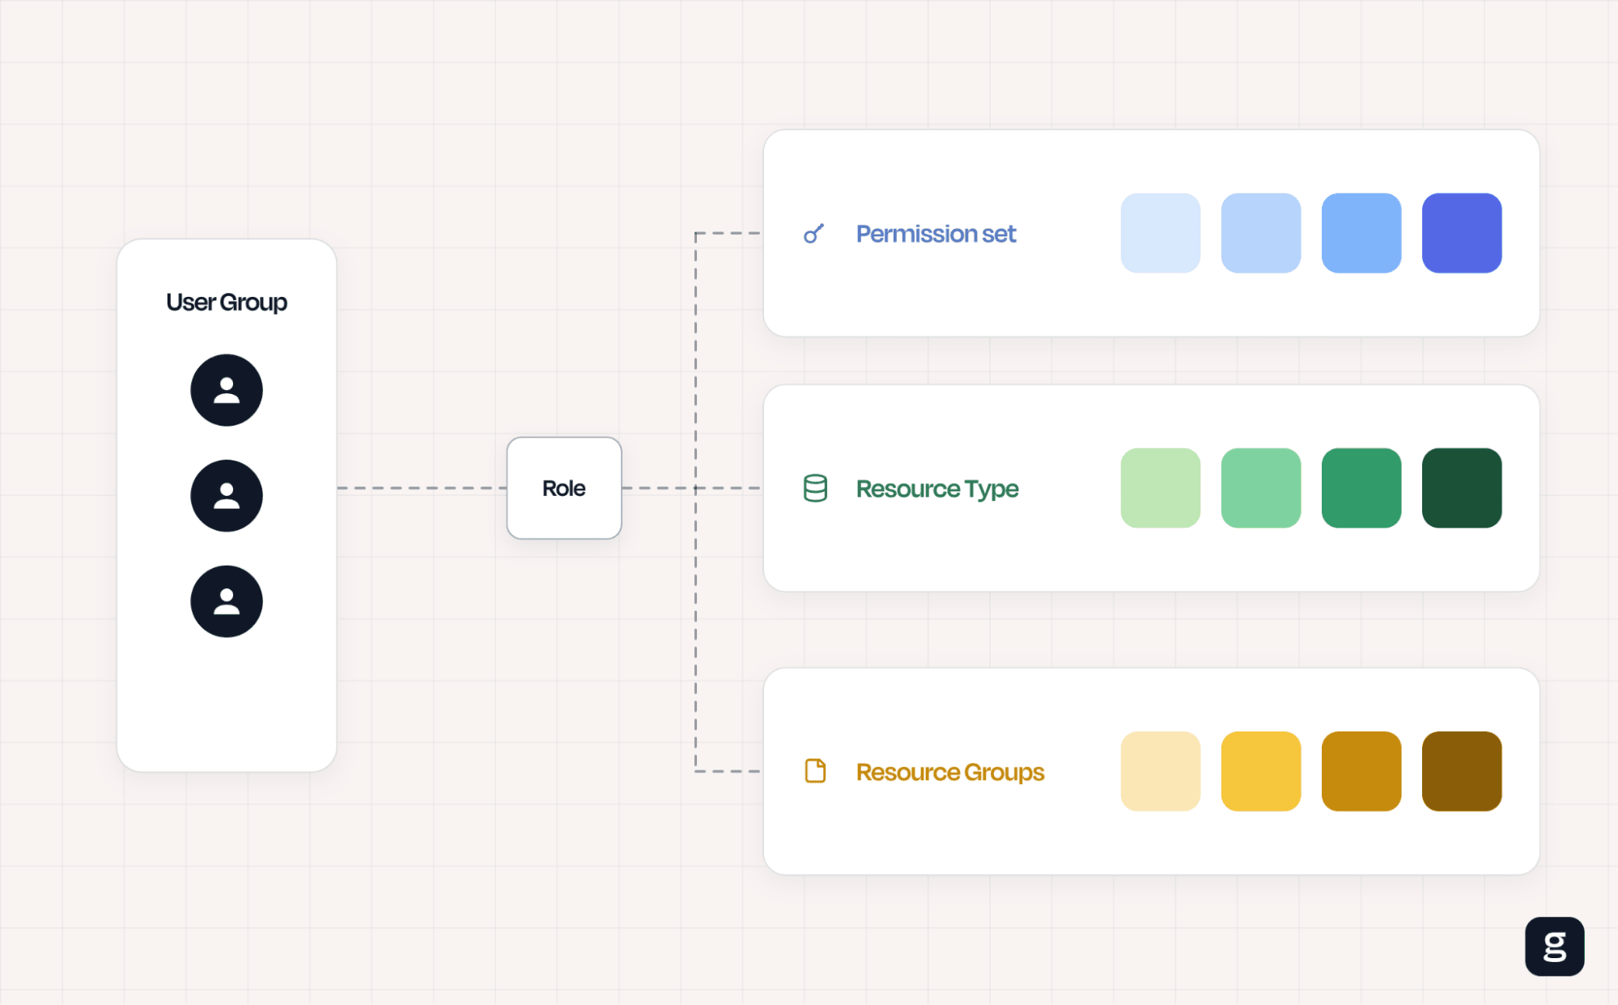This screenshot has height=1005, width=1618.
Task: Pick the palest blue Permission set swatch
Action: pos(1161,233)
